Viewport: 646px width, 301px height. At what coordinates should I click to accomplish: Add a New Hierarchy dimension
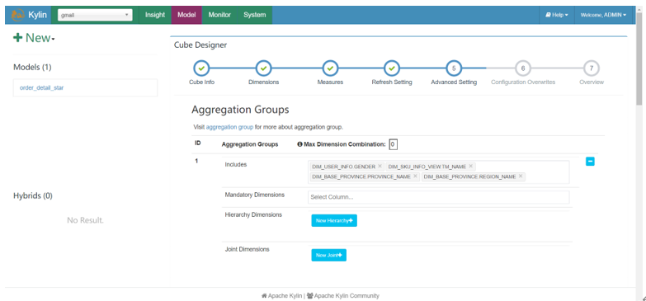point(334,221)
